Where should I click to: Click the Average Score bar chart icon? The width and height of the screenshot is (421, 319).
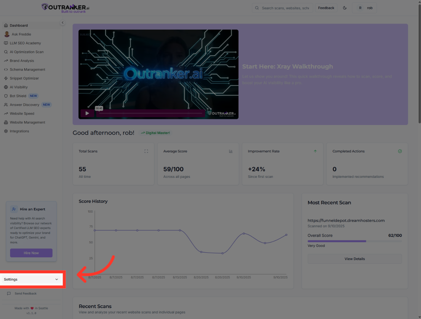tap(231, 151)
